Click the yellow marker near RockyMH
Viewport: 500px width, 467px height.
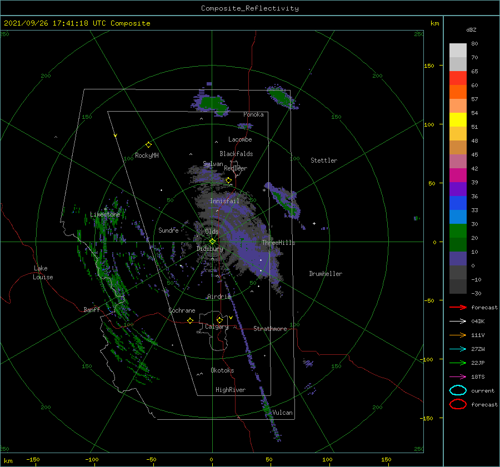148,145
